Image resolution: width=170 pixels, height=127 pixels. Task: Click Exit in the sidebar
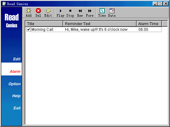point(17,108)
